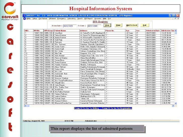Click the To Date input field

pos(94,26)
